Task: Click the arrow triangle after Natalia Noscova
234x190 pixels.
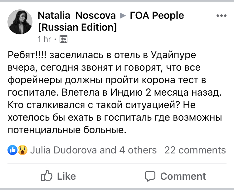Action: pyautogui.click(x=123, y=15)
